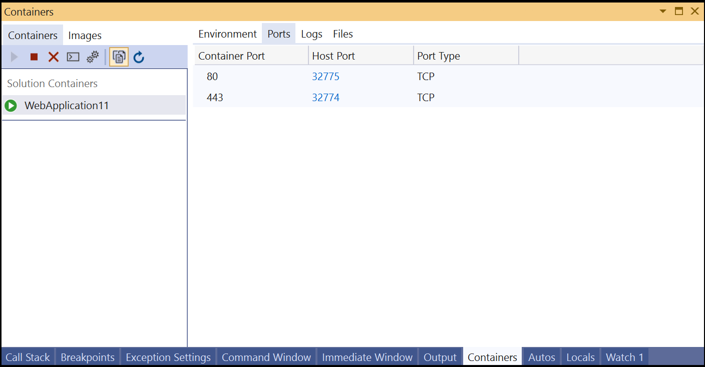Stop the WebApplication11 container
Viewport: 705px width, 367px height.
point(34,57)
